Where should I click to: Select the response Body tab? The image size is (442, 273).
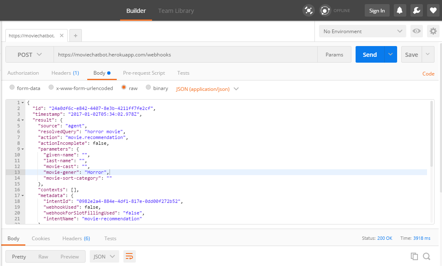pos(13,239)
